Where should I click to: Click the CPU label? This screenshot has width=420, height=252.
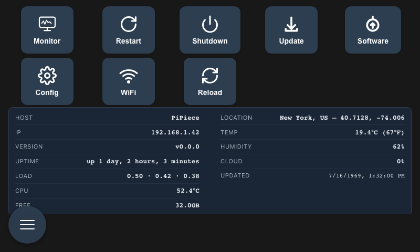coord(22,191)
